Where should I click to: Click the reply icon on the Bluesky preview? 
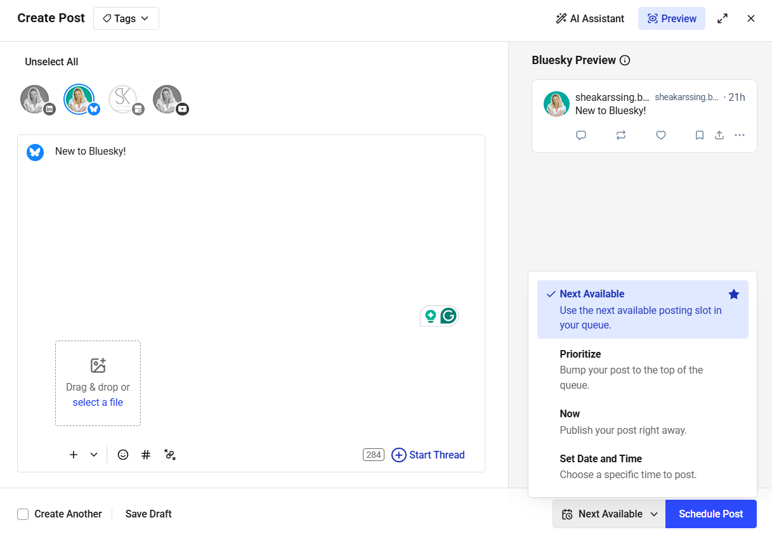(580, 135)
